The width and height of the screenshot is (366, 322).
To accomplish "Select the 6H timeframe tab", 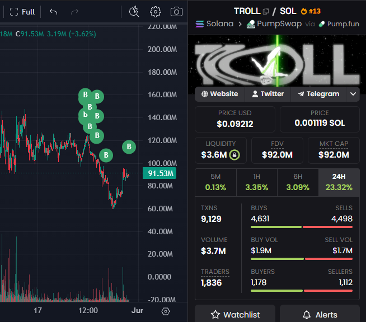I will click(x=298, y=182).
